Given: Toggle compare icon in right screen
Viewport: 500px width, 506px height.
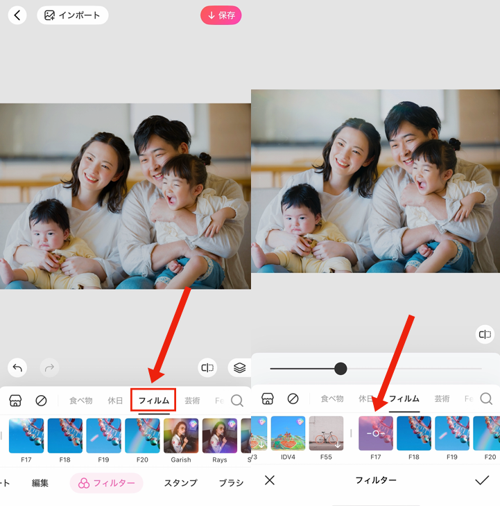Looking at the screenshot, I should pos(485,334).
